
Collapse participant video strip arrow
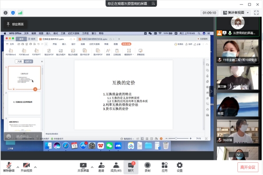211,92
